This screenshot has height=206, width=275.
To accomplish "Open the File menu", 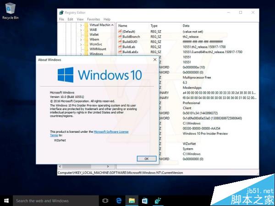I will point(61,19).
